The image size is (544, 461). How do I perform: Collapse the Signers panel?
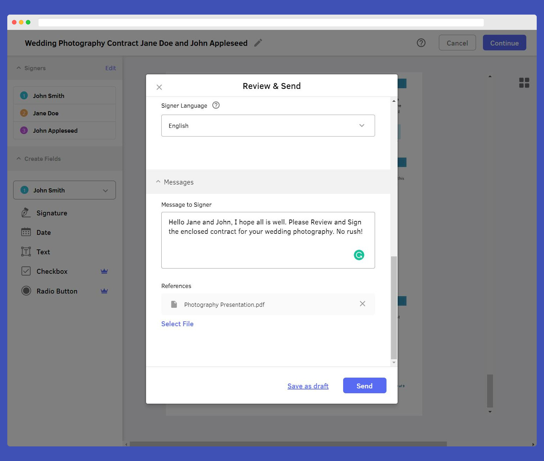tap(19, 68)
